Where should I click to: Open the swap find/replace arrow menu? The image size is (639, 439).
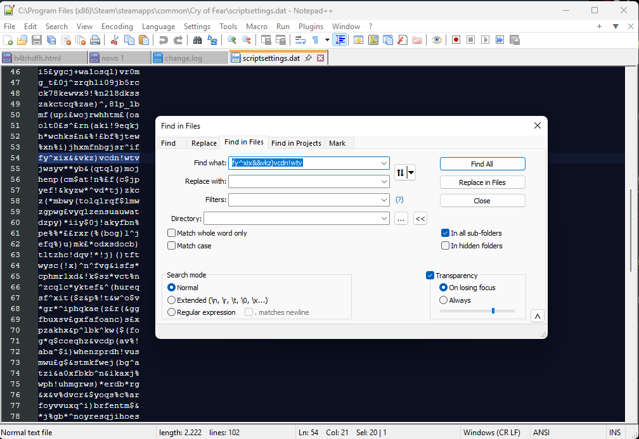coord(411,173)
